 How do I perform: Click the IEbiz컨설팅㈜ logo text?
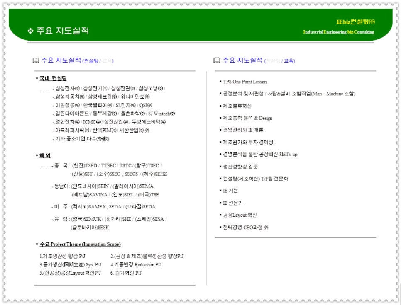coord(355,22)
